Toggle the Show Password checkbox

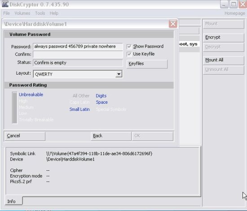point(129,46)
